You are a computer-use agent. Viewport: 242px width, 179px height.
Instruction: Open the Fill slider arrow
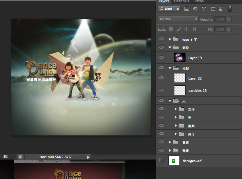click(x=228, y=29)
